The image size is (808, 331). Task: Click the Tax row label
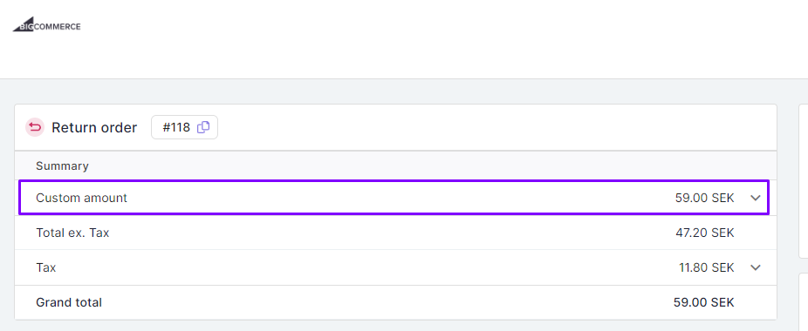pyautogui.click(x=46, y=267)
